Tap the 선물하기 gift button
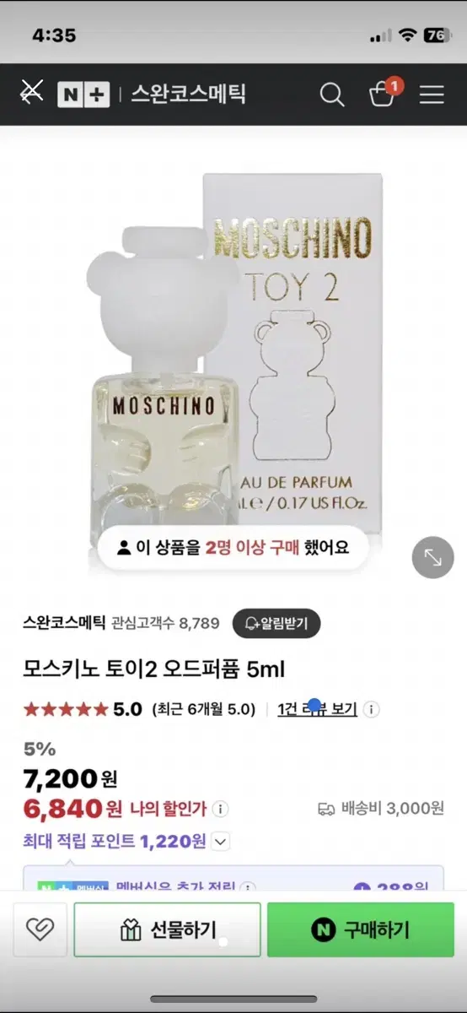The height and width of the screenshot is (1013, 467). (x=167, y=929)
